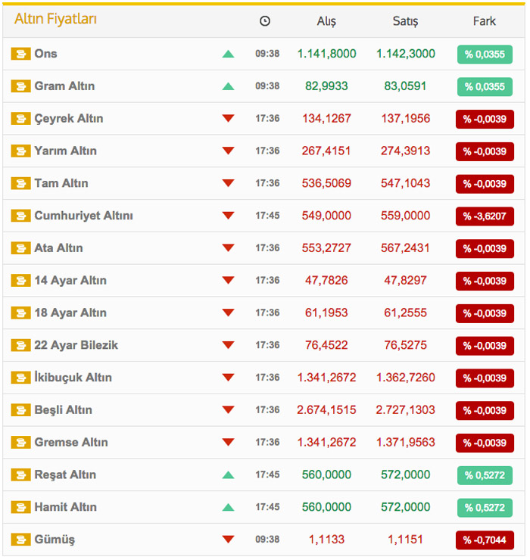The image size is (530, 560).
Task: Click the gold icon next to Beşli Altın
Action: click(20, 410)
